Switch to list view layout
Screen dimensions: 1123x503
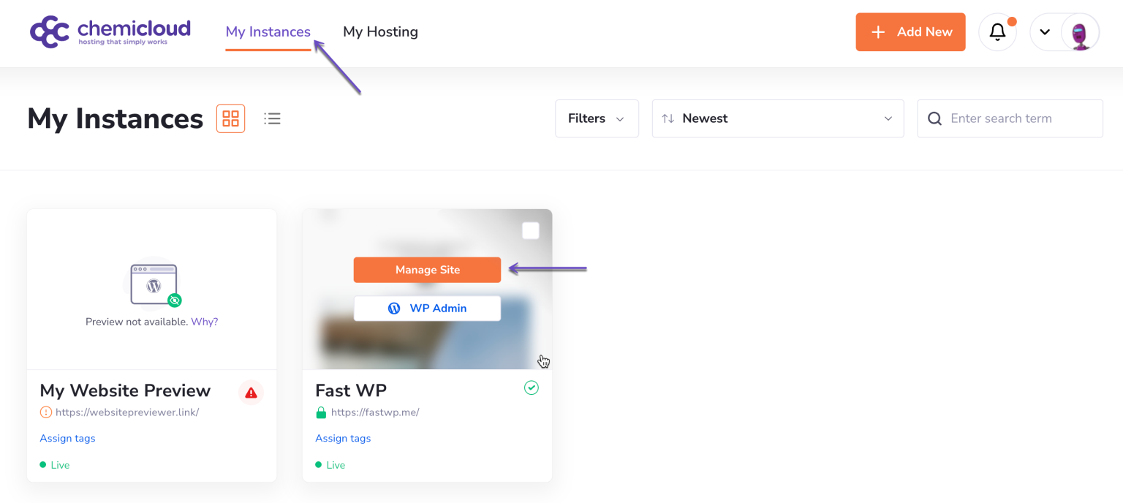(272, 118)
